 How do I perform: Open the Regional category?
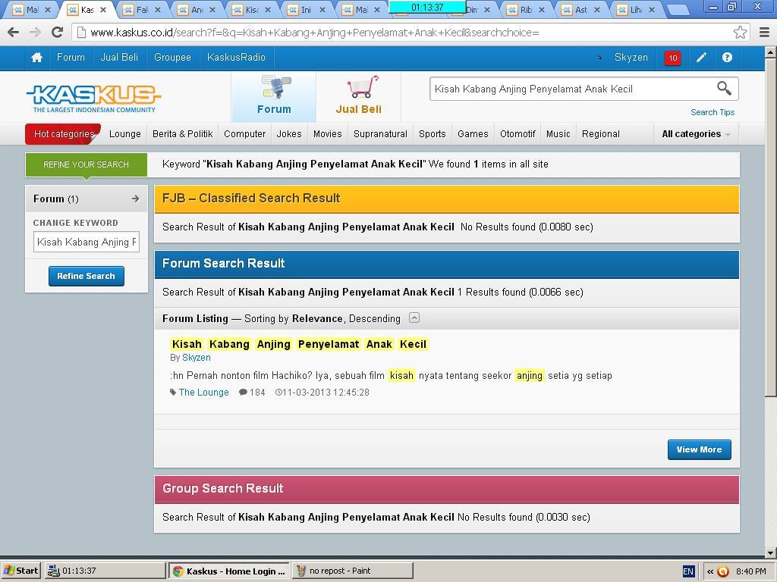pyautogui.click(x=601, y=134)
